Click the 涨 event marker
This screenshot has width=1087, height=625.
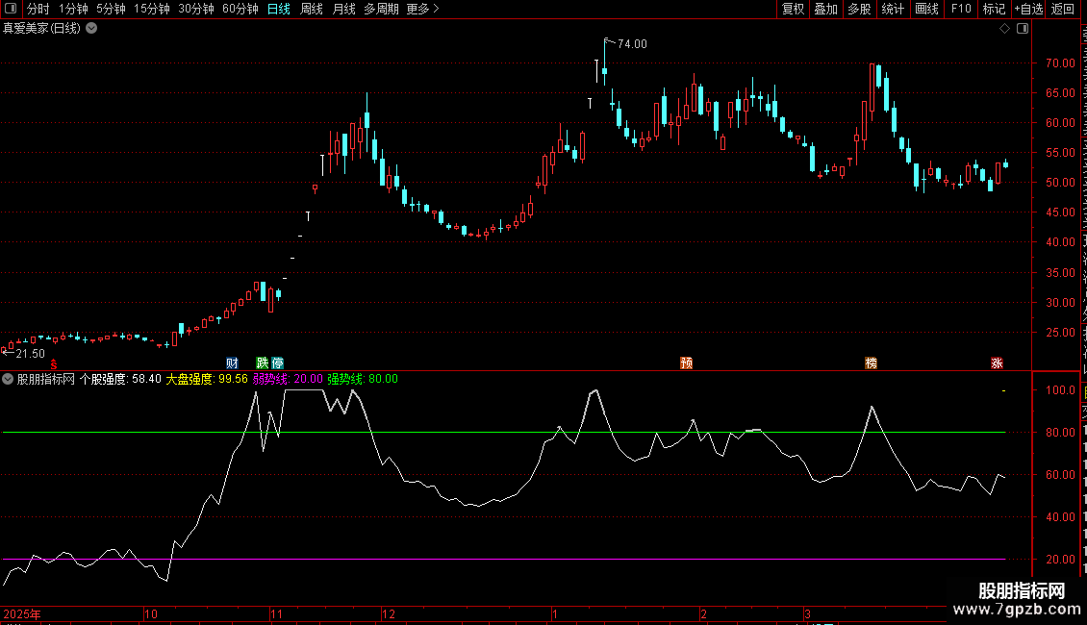997,363
